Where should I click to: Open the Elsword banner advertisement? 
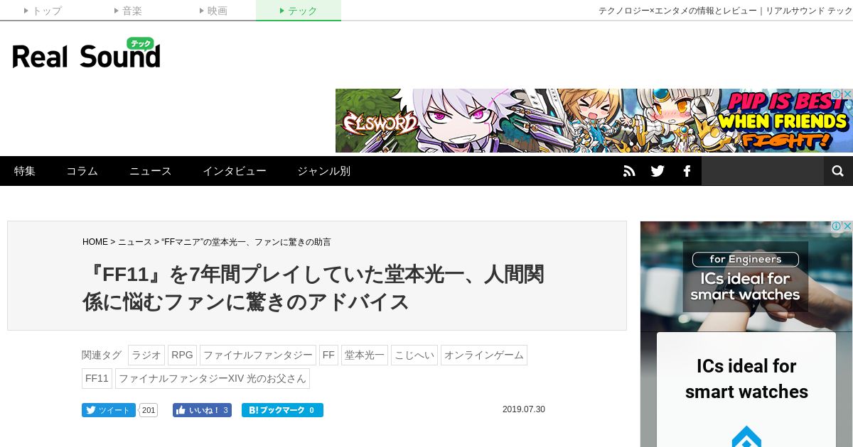(594, 121)
